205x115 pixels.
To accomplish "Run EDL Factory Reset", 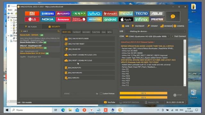I will click(89, 44).
